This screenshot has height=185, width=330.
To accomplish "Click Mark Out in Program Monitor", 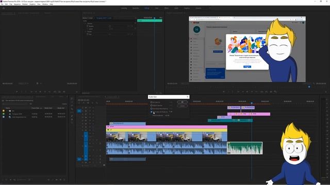I will point(233,91).
